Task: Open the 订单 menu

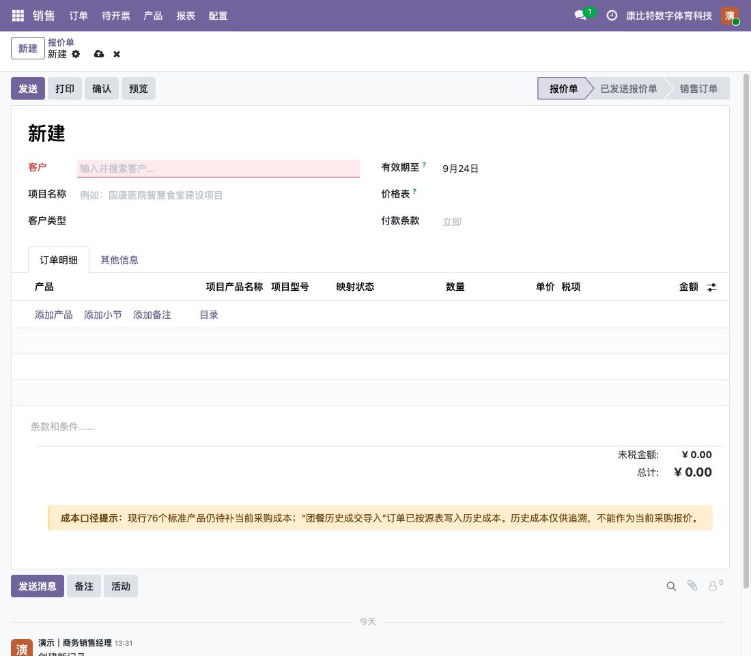Action: (x=79, y=16)
